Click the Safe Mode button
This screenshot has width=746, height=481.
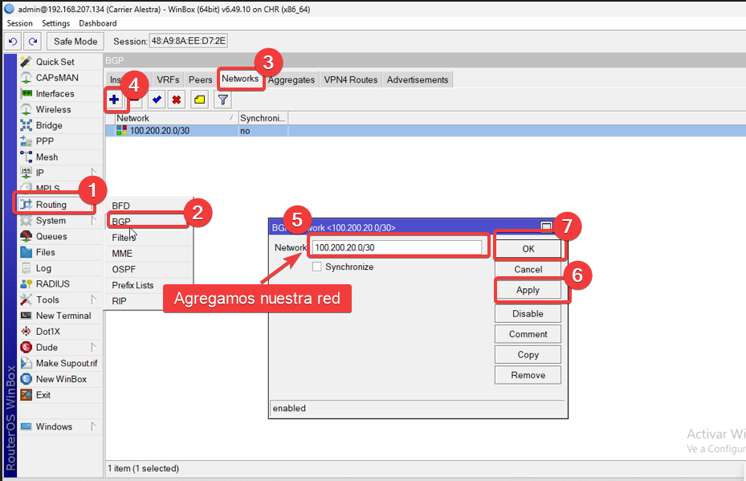[x=75, y=40]
